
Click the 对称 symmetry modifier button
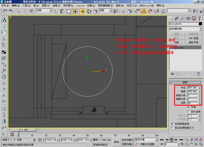coord(177,42)
